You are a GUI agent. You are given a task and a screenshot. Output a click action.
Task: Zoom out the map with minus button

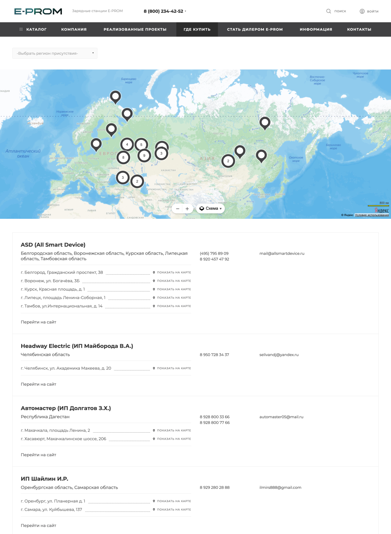(x=178, y=209)
